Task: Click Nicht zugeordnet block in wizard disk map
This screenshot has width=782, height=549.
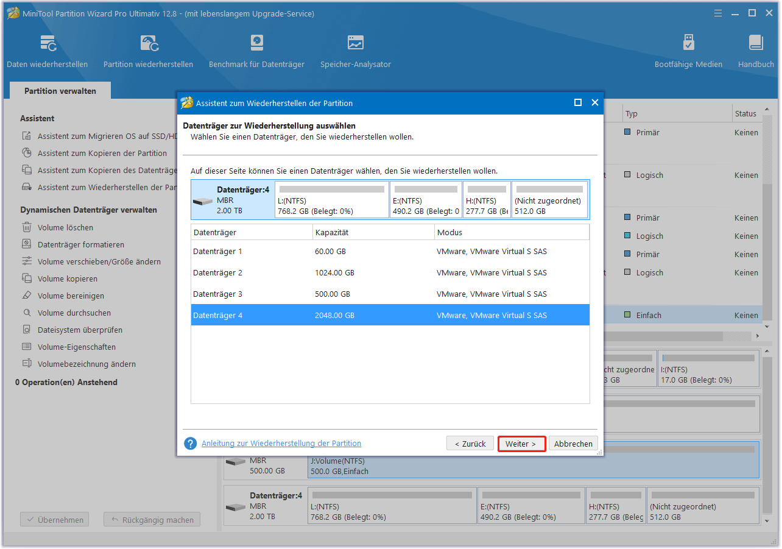Action: (550, 200)
